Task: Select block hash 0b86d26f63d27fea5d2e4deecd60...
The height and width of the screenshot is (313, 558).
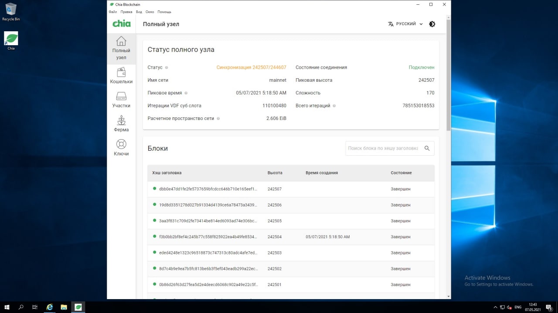Action: click(x=208, y=285)
